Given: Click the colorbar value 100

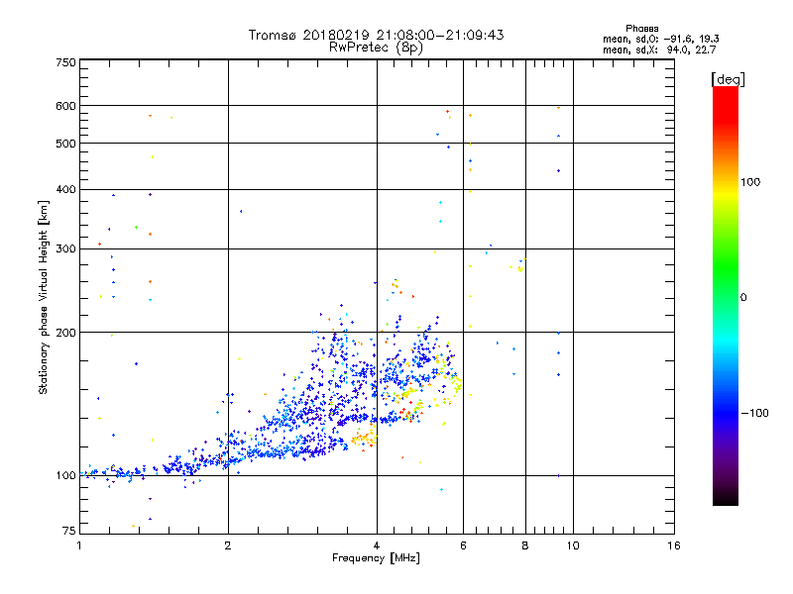Looking at the screenshot, I should click(x=750, y=182).
